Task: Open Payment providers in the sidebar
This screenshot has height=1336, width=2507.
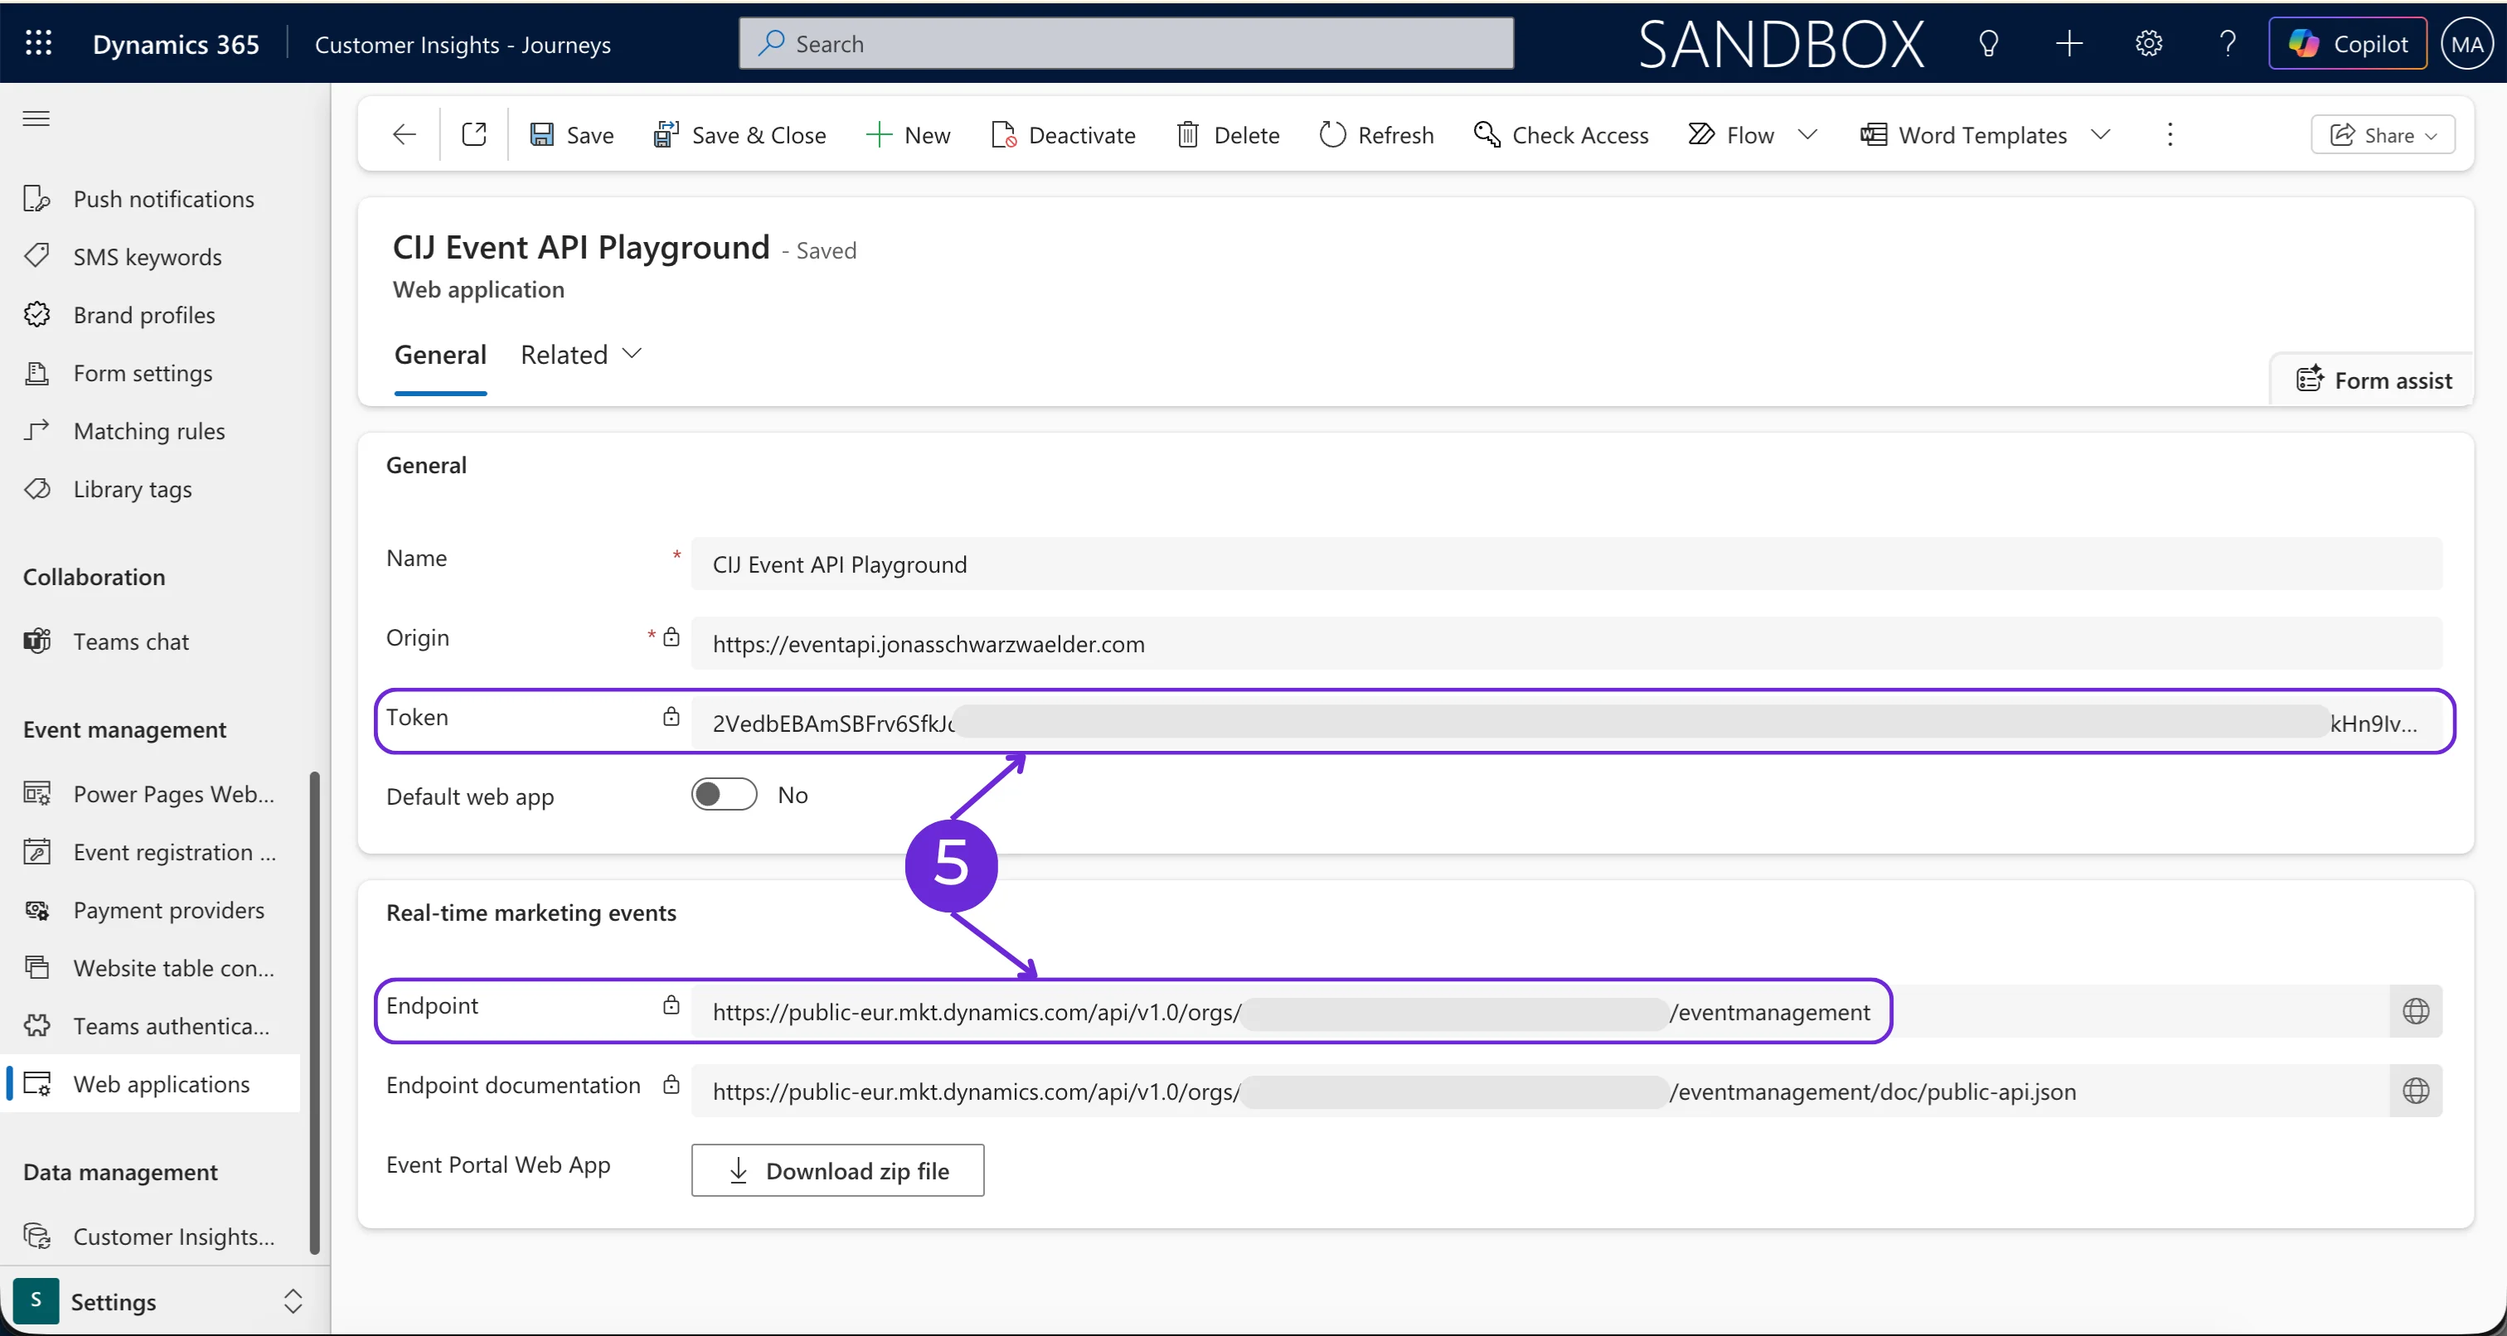Action: click(151, 911)
